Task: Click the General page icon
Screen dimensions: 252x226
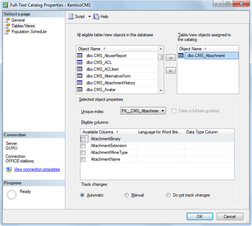Action: click(x=7, y=20)
